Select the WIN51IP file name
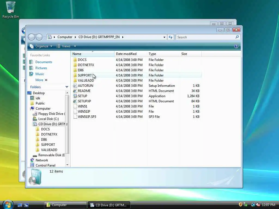The width and height of the screenshot is (279, 209). click(x=84, y=111)
